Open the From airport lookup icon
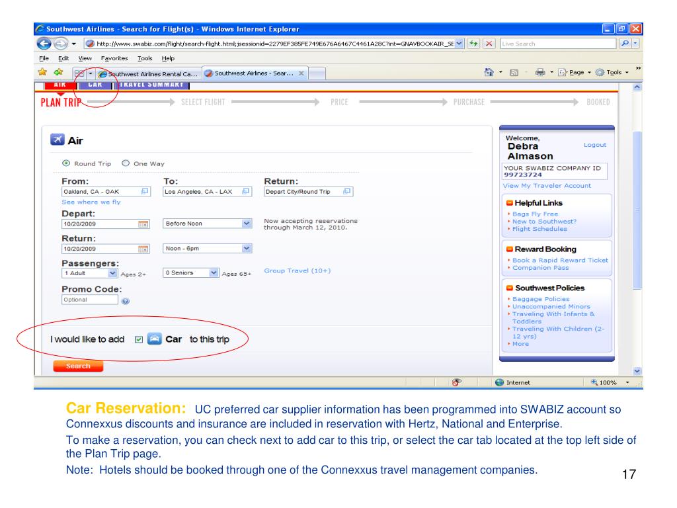The width and height of the screenshot is (677, 508). coord(145,191)
